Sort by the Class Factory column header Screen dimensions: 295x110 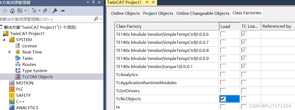pos(167,26)
